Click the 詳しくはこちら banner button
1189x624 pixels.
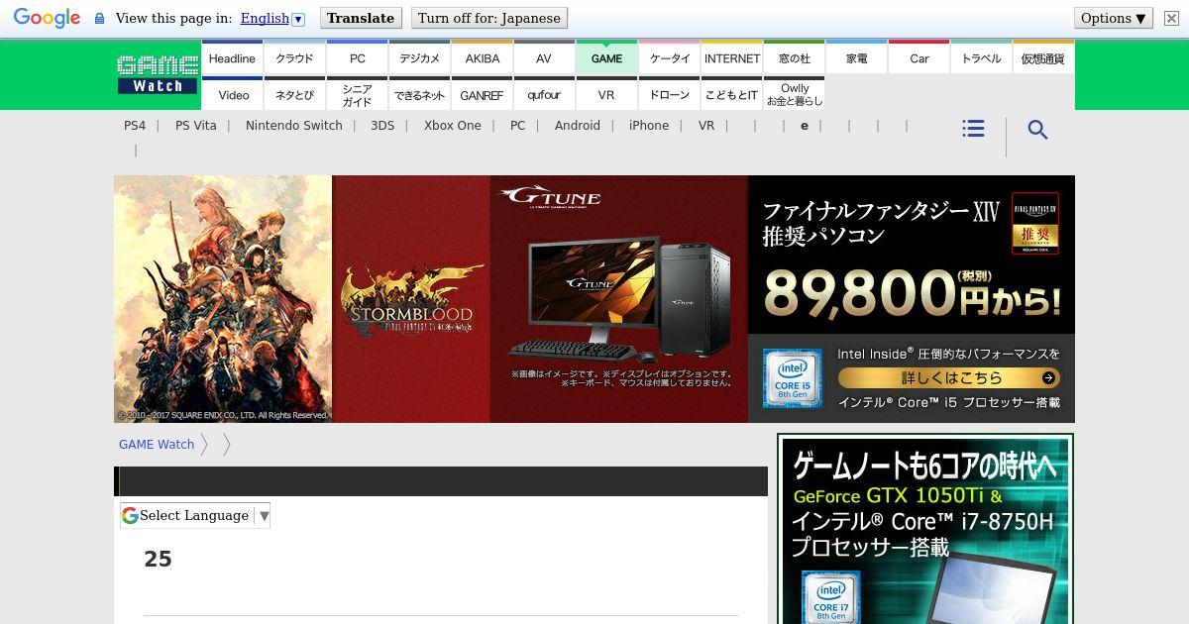(x=949, y=377)
